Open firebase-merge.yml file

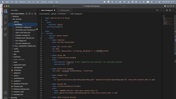pos(23,35)
